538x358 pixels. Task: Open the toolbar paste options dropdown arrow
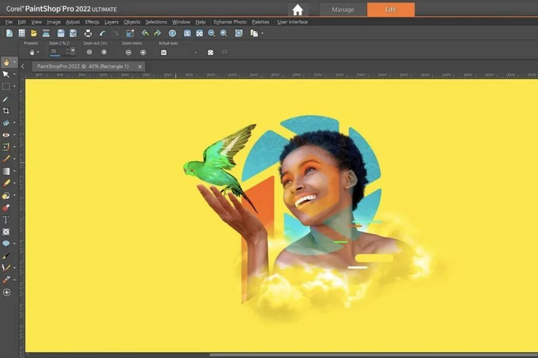[262, 33]
